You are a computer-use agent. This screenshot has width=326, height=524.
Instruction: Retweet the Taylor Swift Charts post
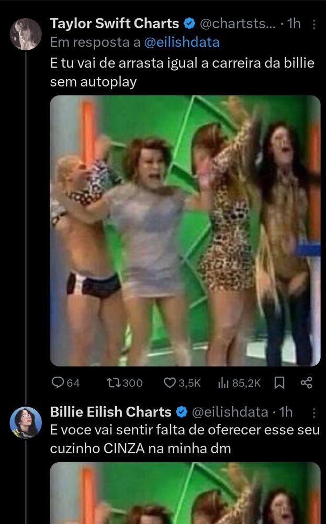tap(125, 383)
